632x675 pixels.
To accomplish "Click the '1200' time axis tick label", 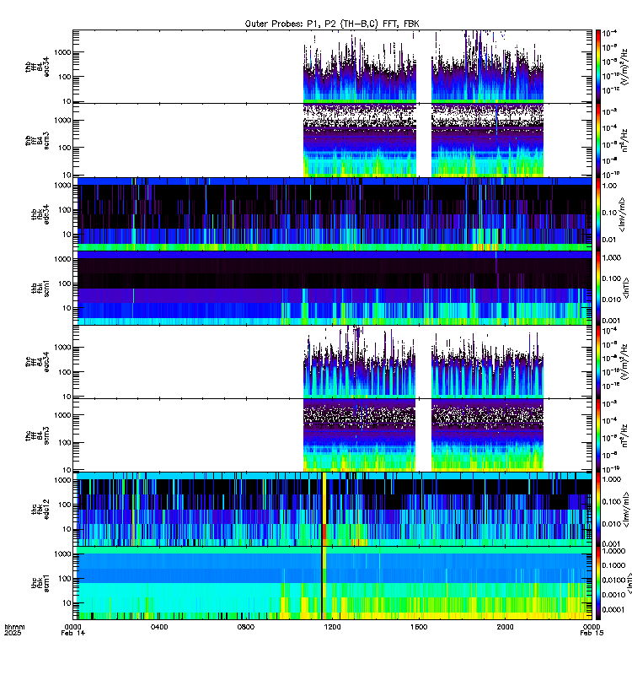I will pyautogui.click(x=332, y=627).
